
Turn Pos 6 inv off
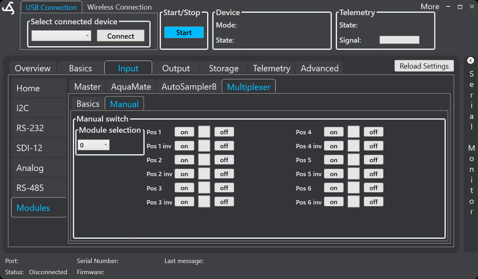click(374, 202)
